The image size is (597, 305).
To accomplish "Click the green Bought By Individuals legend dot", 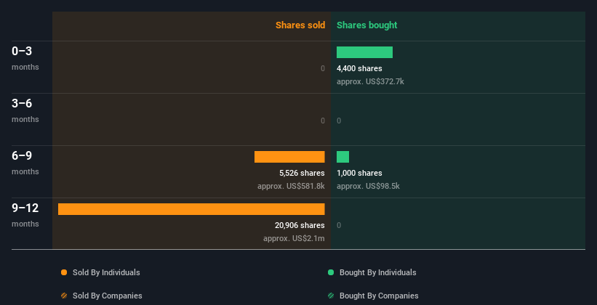I will tap(331, 272).
